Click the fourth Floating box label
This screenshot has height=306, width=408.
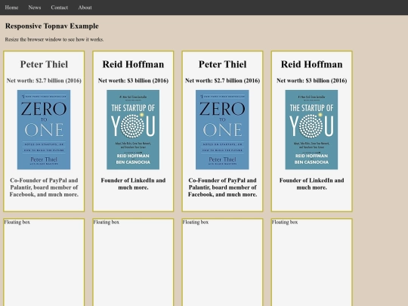click(x=285, y=222)
